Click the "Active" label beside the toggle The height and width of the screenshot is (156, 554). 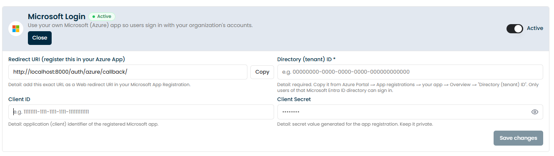(x=535, y=28)
